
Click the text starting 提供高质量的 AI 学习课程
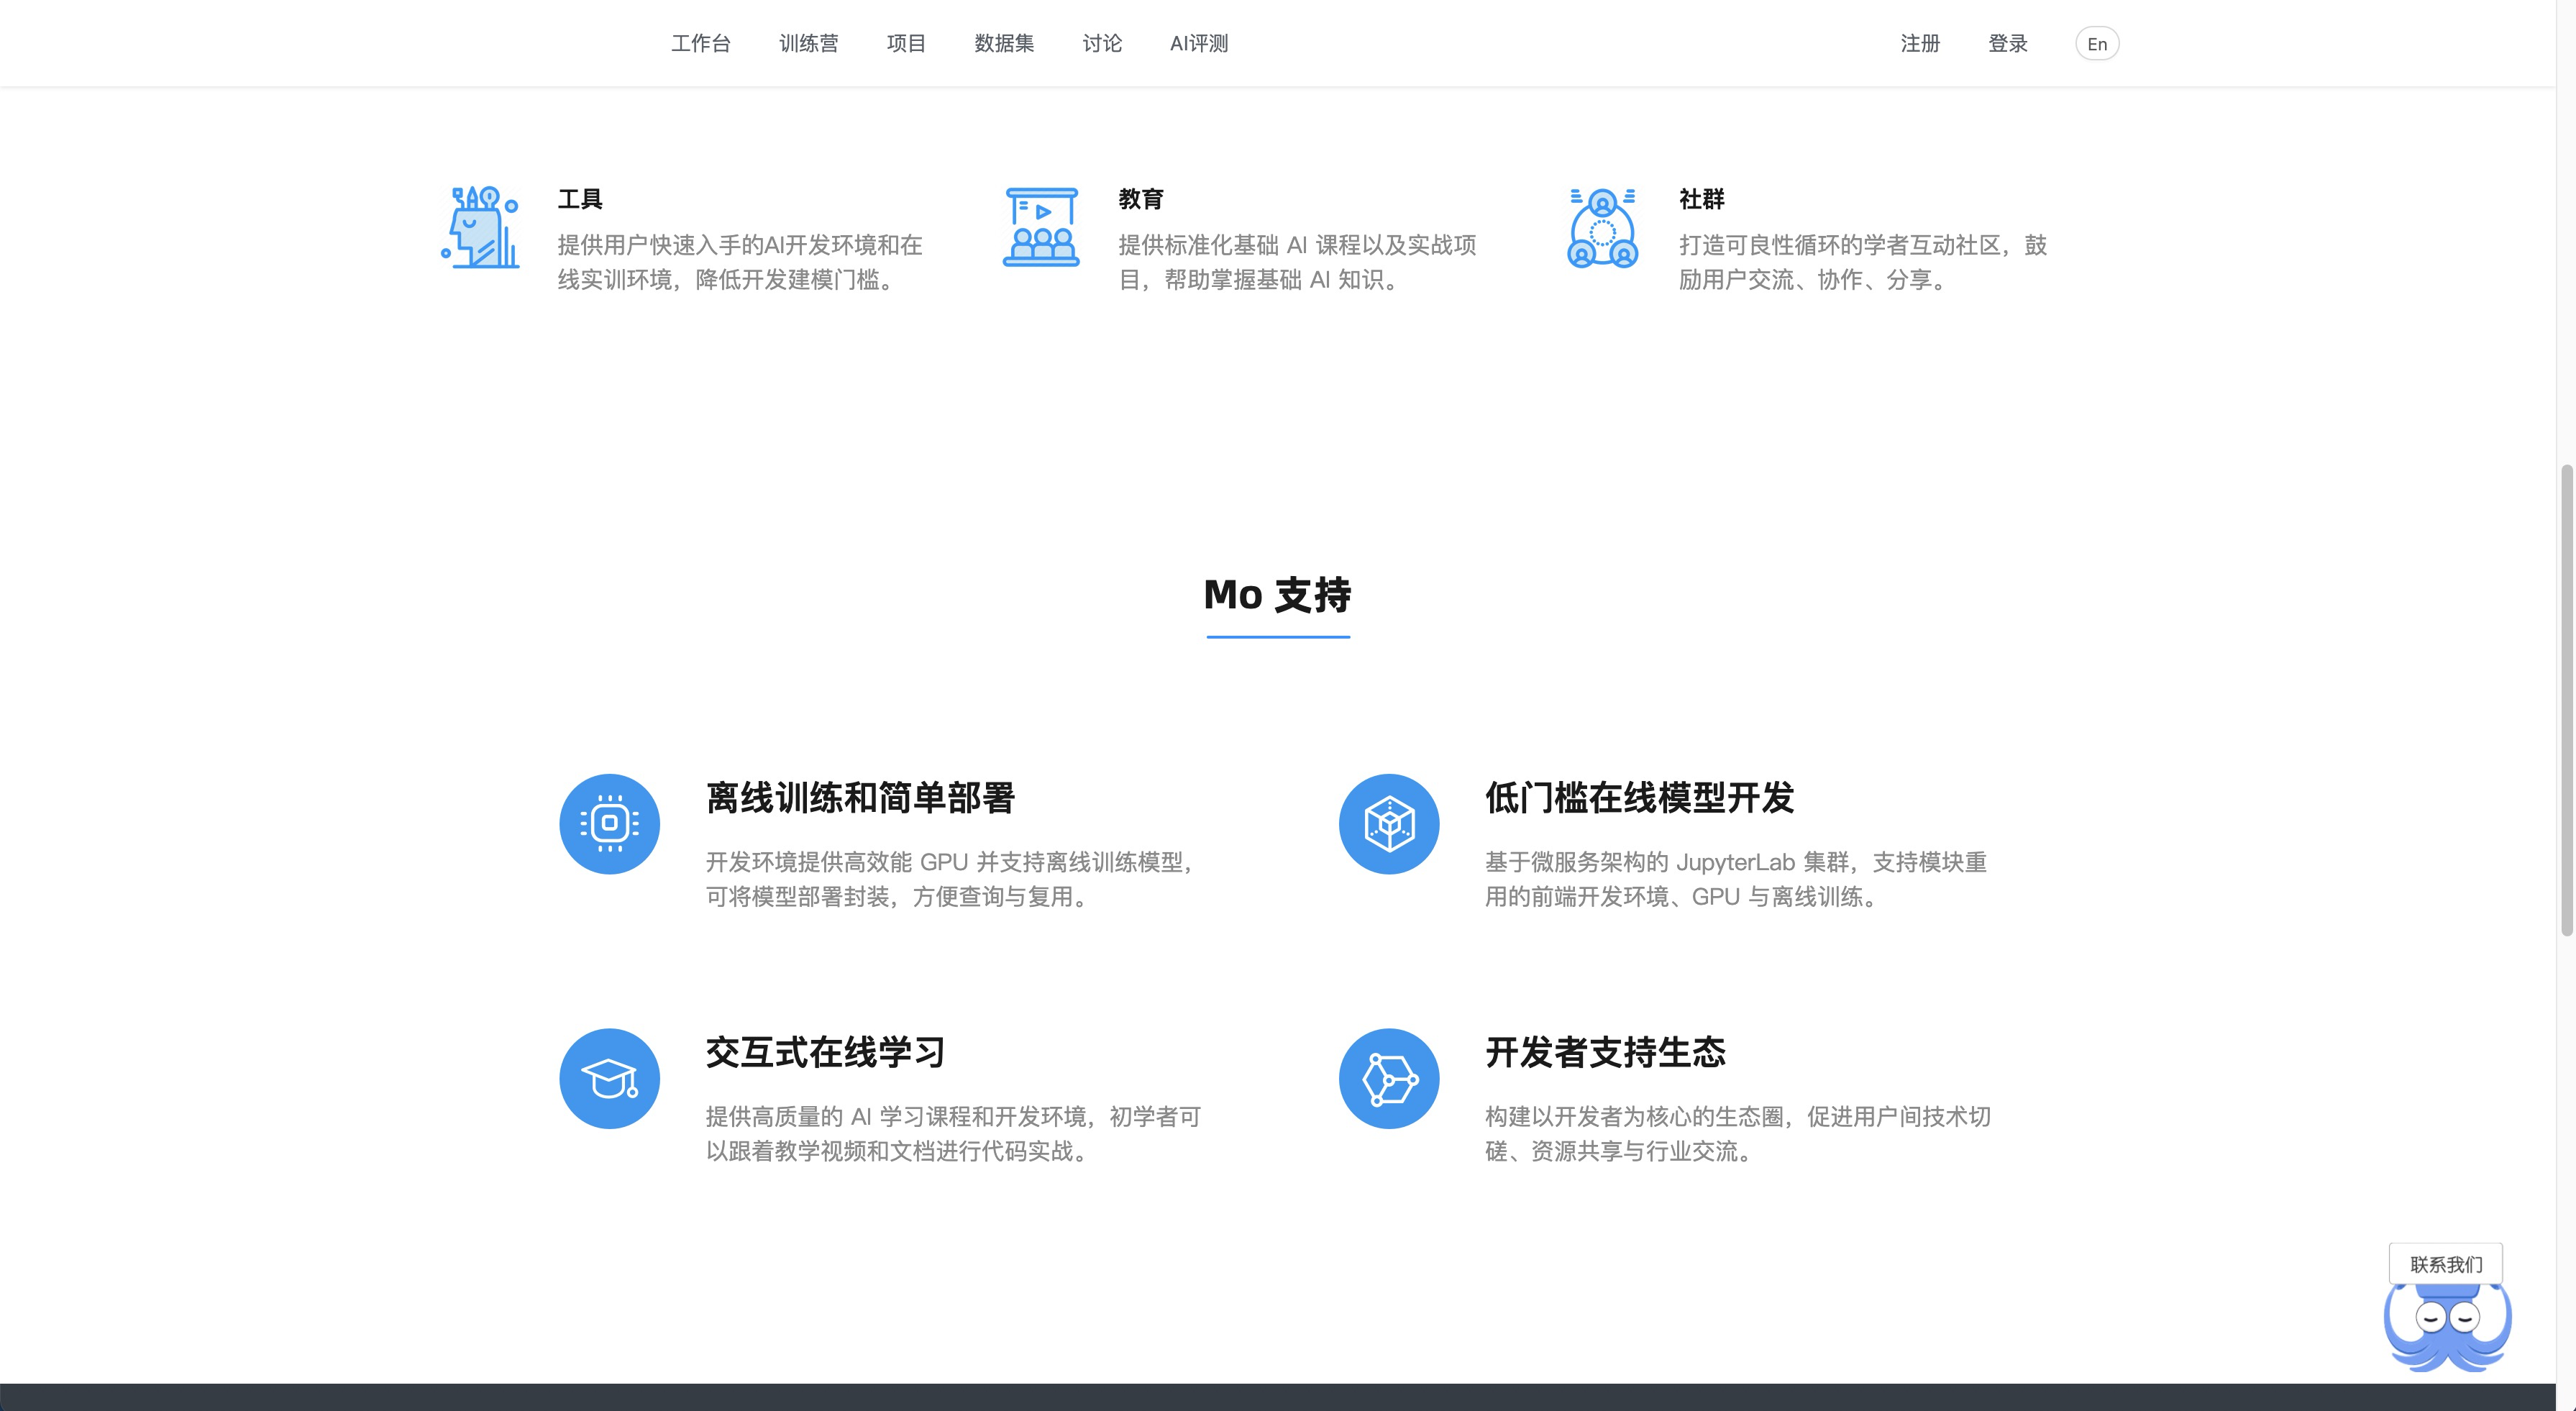coord(953,1133)
